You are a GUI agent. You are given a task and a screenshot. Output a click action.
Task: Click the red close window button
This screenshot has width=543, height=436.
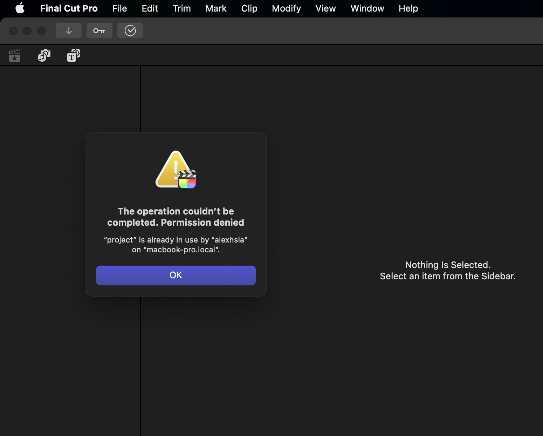tap(13, 31)
